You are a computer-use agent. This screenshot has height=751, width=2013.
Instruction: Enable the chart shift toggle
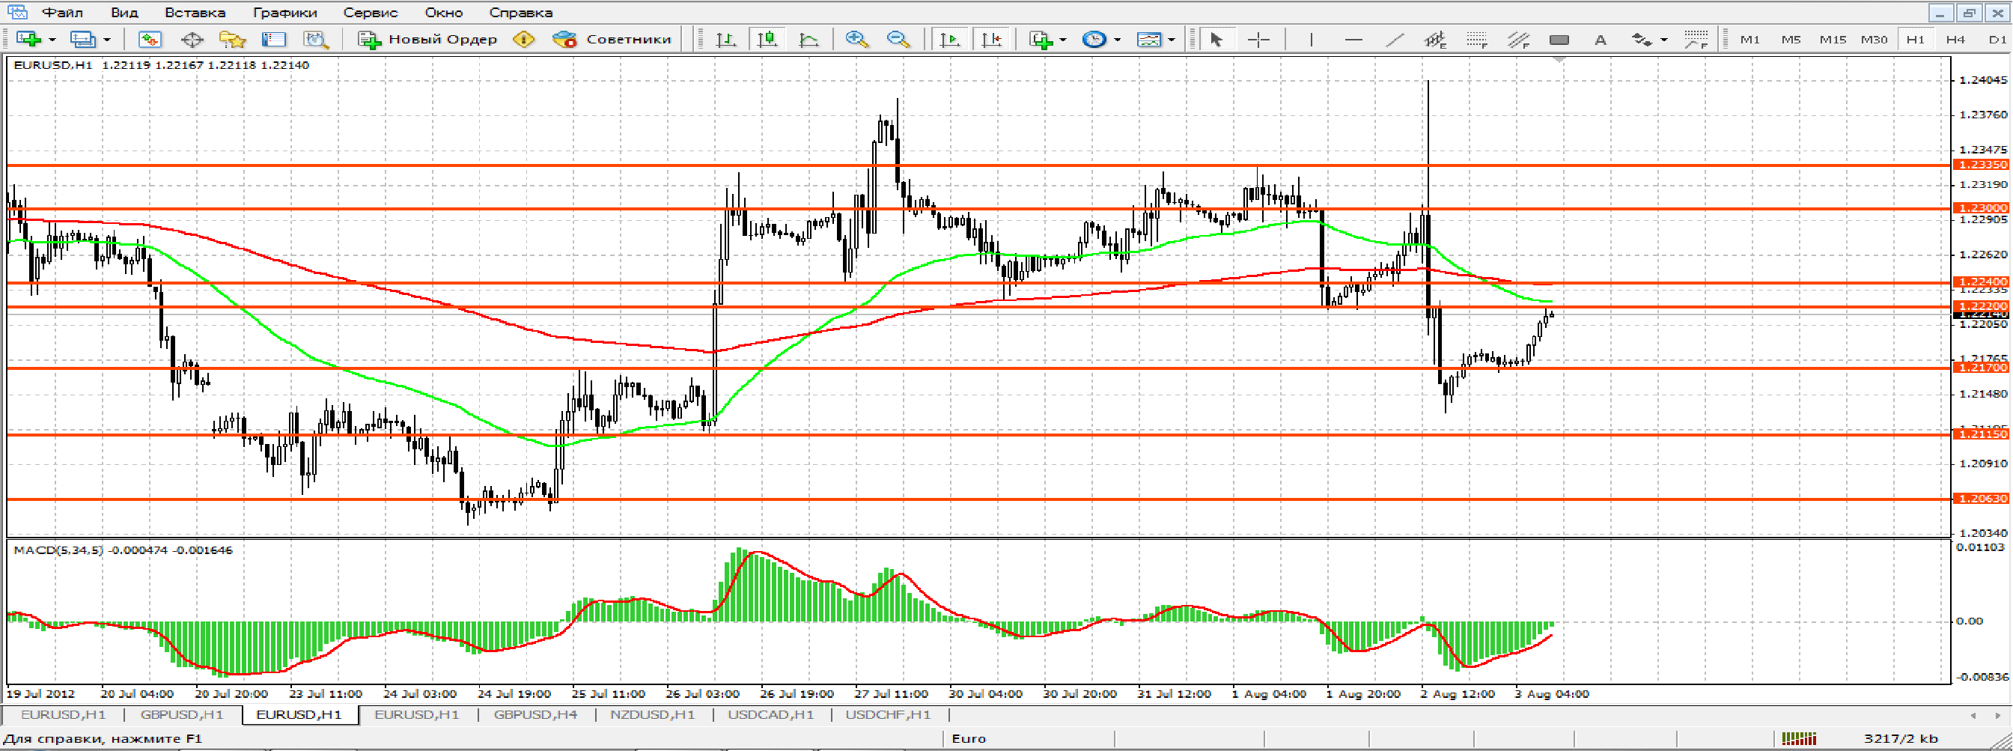[992, 39]
